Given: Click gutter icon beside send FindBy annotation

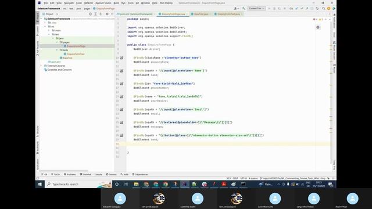Looking at the screenshot, I should click(x=121, y=135).
